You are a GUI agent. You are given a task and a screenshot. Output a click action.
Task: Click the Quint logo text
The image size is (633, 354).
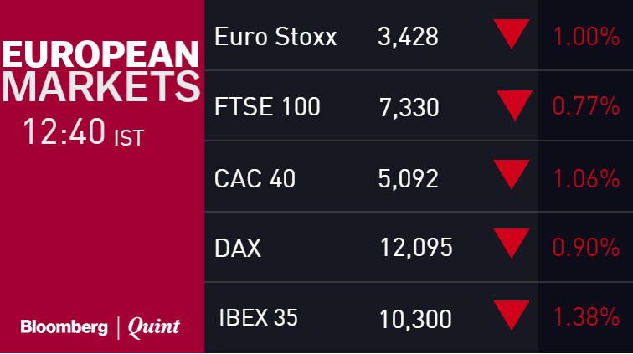(x=154, y=326)
